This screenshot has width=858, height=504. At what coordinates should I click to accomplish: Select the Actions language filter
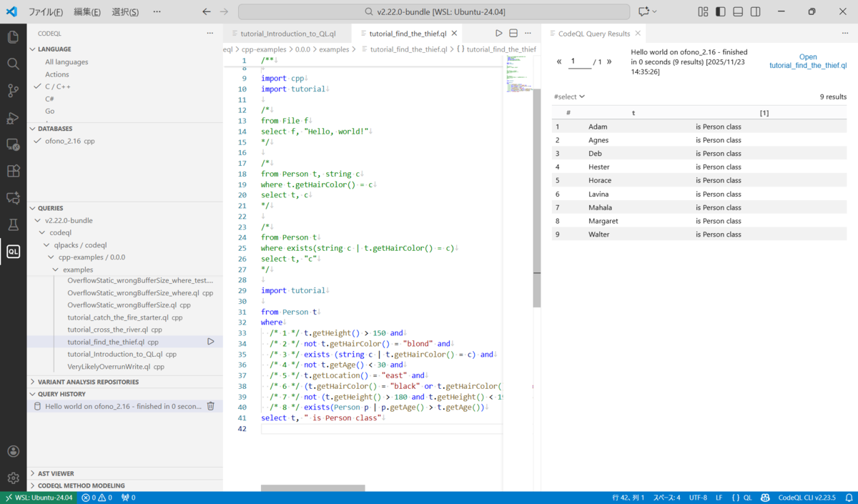[x=57, y=74]
